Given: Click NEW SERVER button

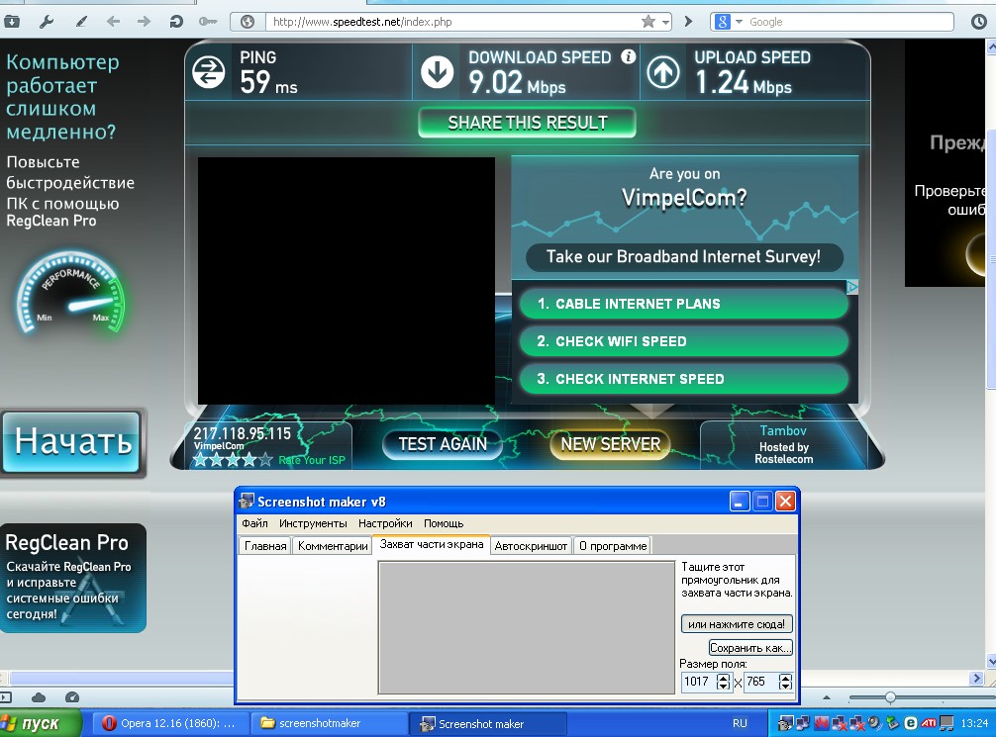Looking at the screenshot, I should (x=611, y=444).
